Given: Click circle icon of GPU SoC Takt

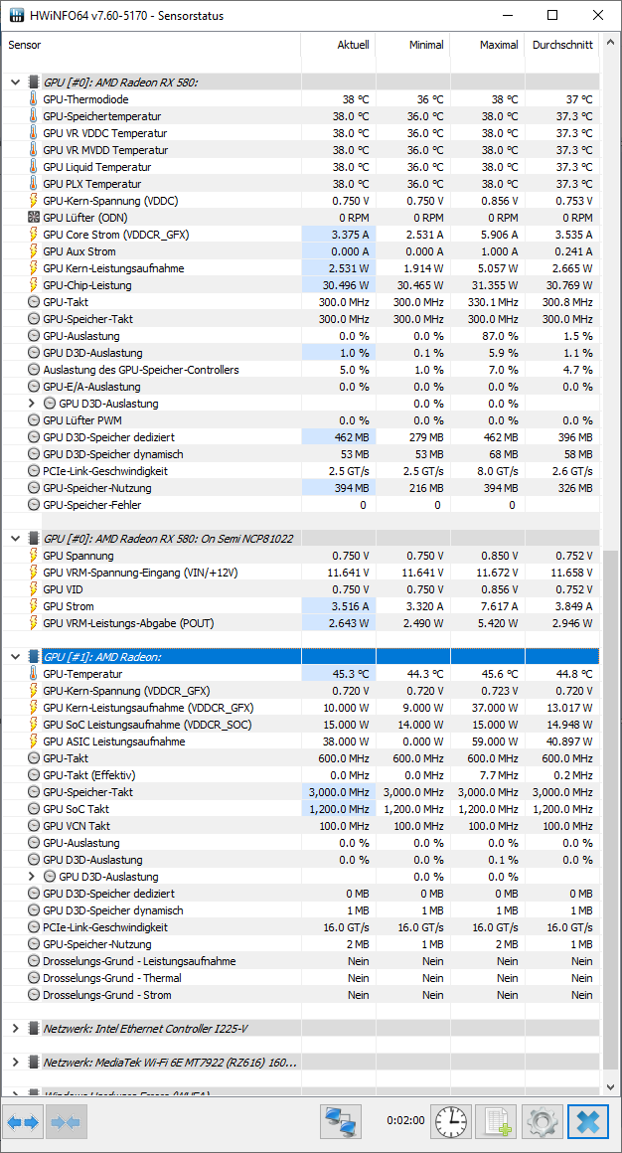Looking at the screenshot, I should pos(33,809).
